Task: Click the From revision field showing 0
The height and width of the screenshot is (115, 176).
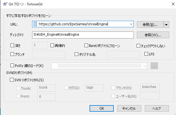Action: pyautogui.click(x=46, y=97)
